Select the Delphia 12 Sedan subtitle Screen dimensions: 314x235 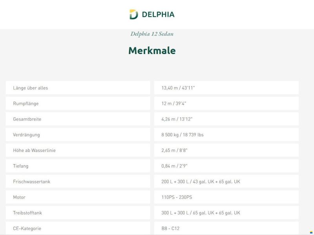click(x=152, y=34)
